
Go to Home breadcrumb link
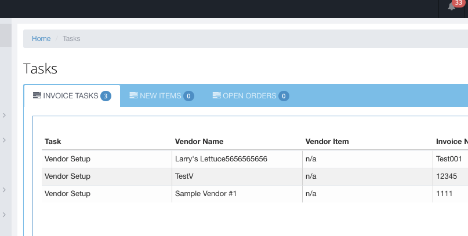pos(41,39)
